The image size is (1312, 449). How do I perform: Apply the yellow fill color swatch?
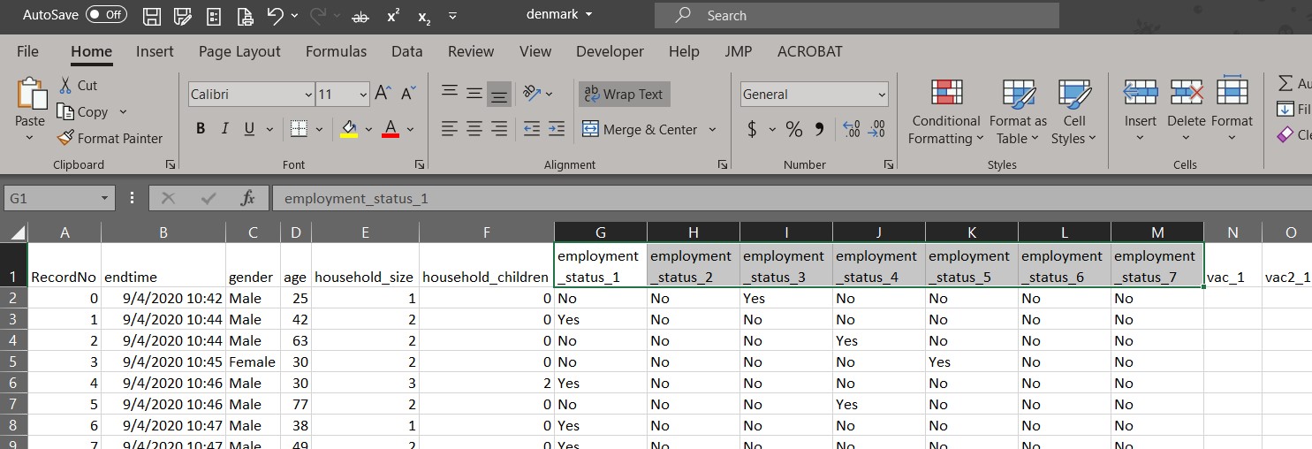point(348,130)
